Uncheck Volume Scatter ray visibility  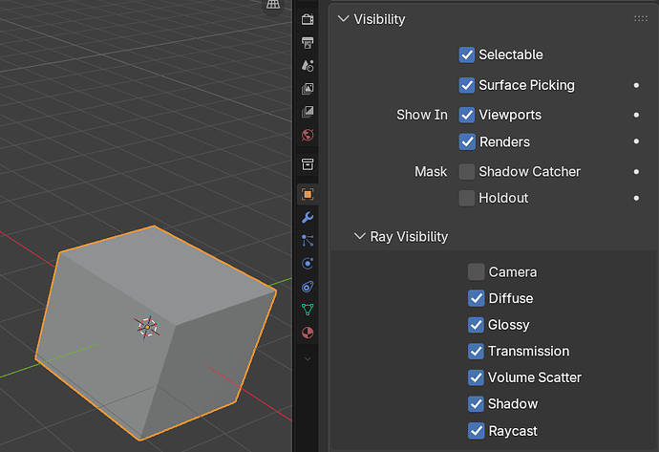(477, 377)
